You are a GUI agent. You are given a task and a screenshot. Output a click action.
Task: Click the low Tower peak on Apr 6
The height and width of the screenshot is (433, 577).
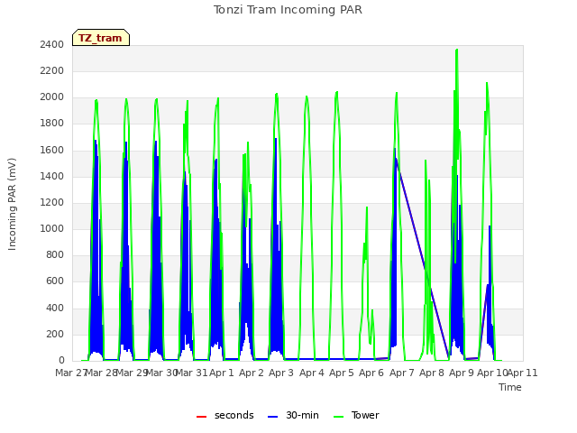(x=367, y=207)
